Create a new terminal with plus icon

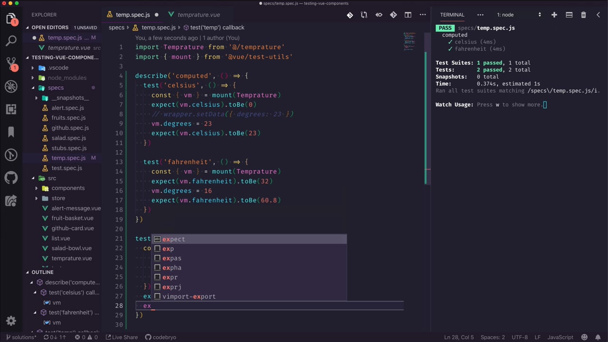(554, 15)
